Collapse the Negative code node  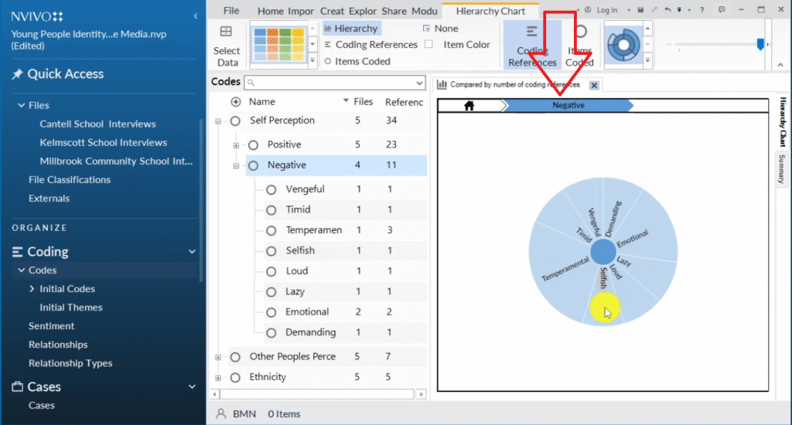[236, 165]
